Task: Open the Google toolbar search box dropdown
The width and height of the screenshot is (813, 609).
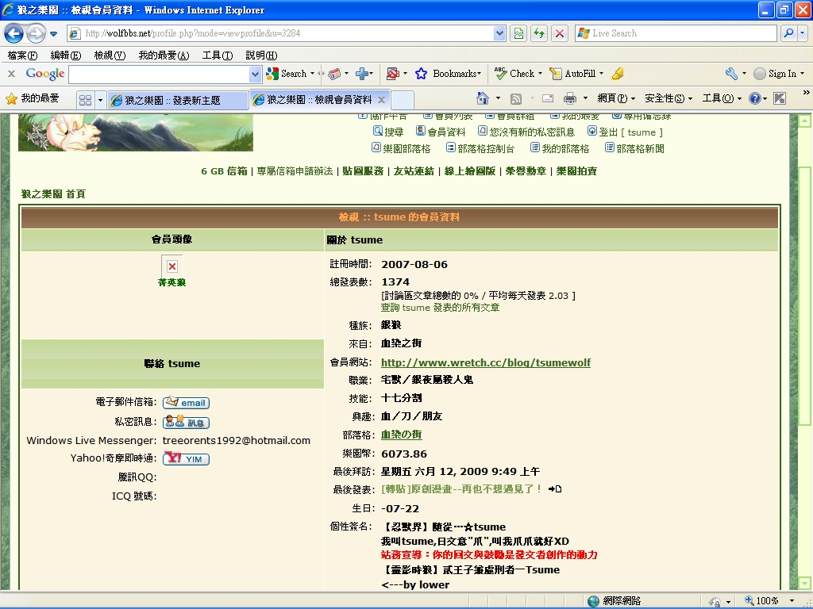Action: [x=255, y=74]
